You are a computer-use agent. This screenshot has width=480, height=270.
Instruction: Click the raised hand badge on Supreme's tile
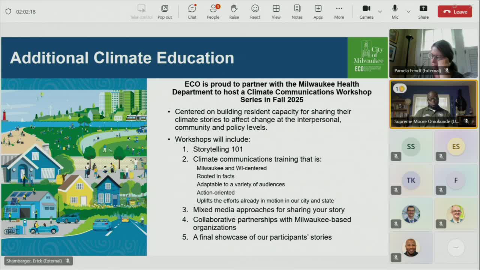click(400, 89)
